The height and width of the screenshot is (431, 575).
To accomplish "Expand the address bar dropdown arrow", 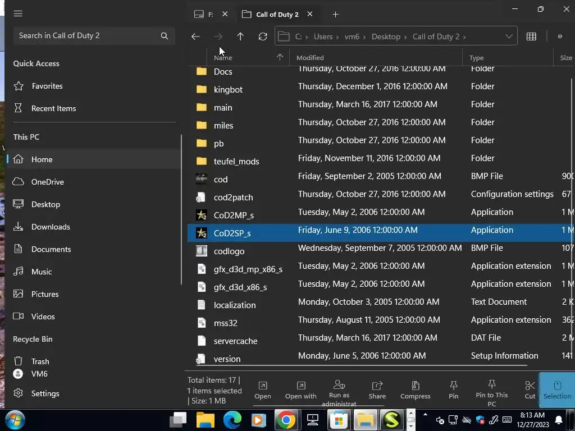I will coord(509,36).
